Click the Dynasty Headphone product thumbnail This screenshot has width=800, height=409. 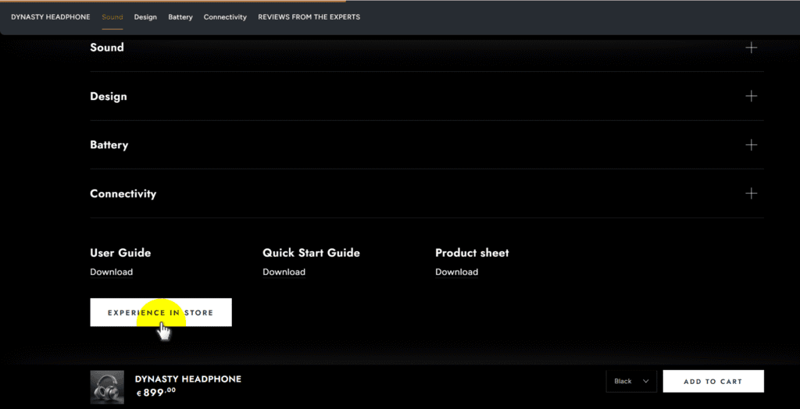coord(107,386)
